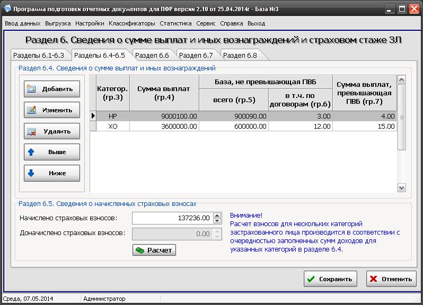Image resolution: width=423 pixels, height=305 pixels.
Task: Move row up with Выше button
Action: tap(52, 152)
